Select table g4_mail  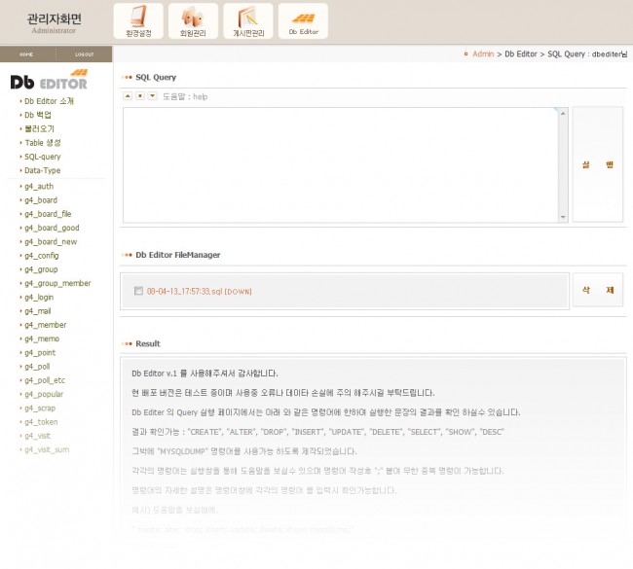click(38, 311)
